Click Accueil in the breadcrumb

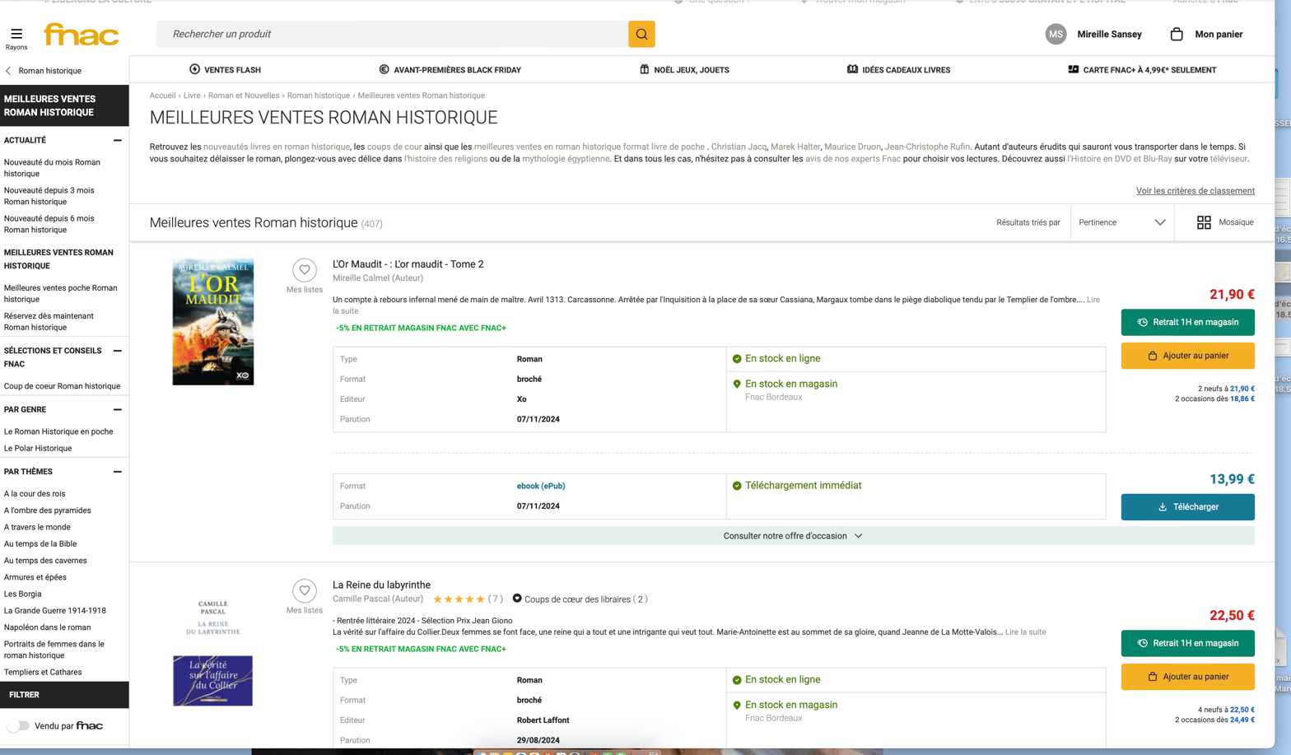click(x=162, y=96)
